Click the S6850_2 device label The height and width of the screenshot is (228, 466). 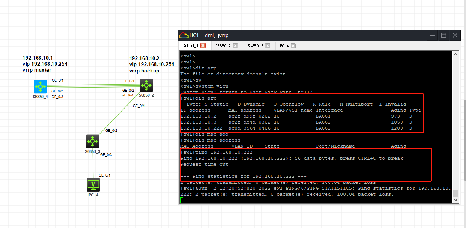146,95
